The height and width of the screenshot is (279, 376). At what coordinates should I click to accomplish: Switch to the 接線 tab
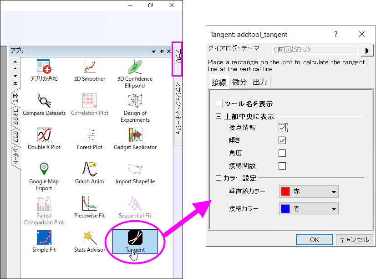[219, 83]
